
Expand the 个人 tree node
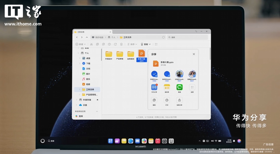click(78, 53)
